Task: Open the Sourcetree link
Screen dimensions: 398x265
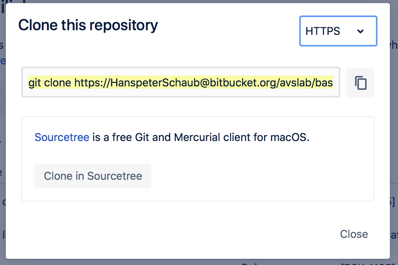Action: [62, 138]
